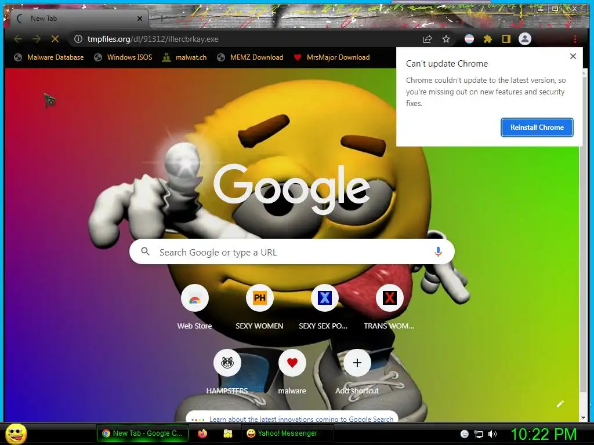Click Add shortcut plus tile
Screen dimensions: 594x445
tap(357, 363)
